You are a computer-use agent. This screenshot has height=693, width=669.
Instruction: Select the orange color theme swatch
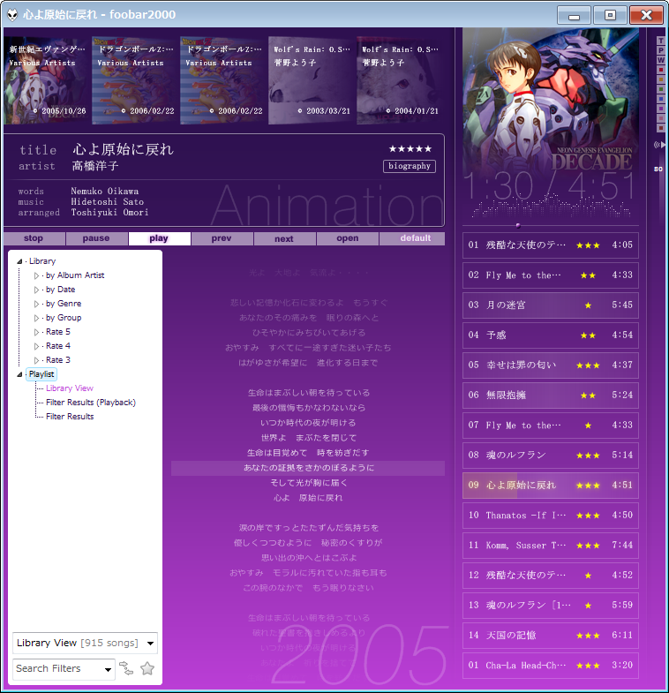[660, 79]
